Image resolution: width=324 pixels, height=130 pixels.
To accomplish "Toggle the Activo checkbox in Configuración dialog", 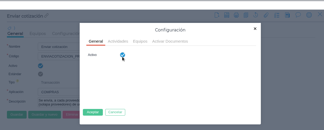I will point(123,55).
